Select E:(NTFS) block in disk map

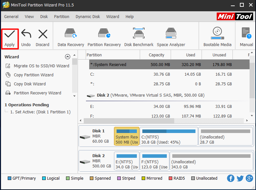[127, 161]
